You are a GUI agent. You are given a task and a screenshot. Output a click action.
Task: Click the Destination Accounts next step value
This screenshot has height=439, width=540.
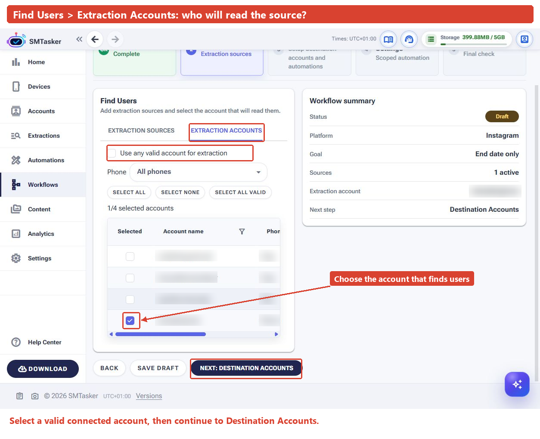[x=484, y=210]
